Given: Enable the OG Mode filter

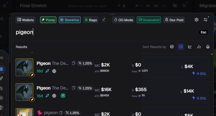Looking at the screenshot, I should pos(123,20).
